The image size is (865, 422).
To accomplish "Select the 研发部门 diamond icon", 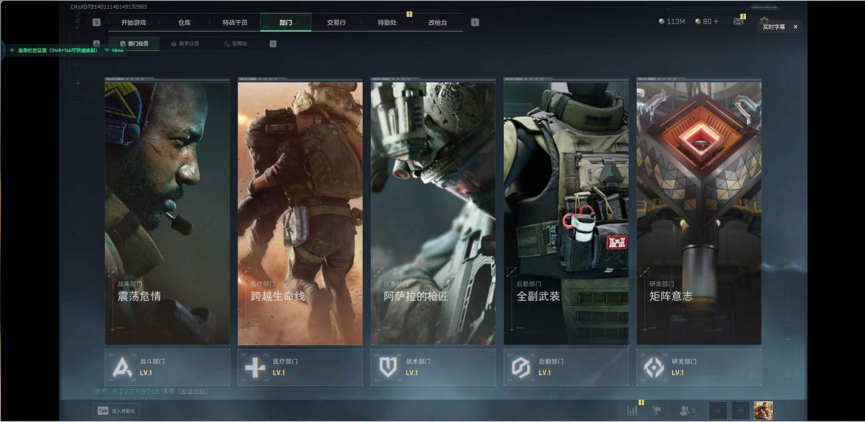I will point(654,367).
